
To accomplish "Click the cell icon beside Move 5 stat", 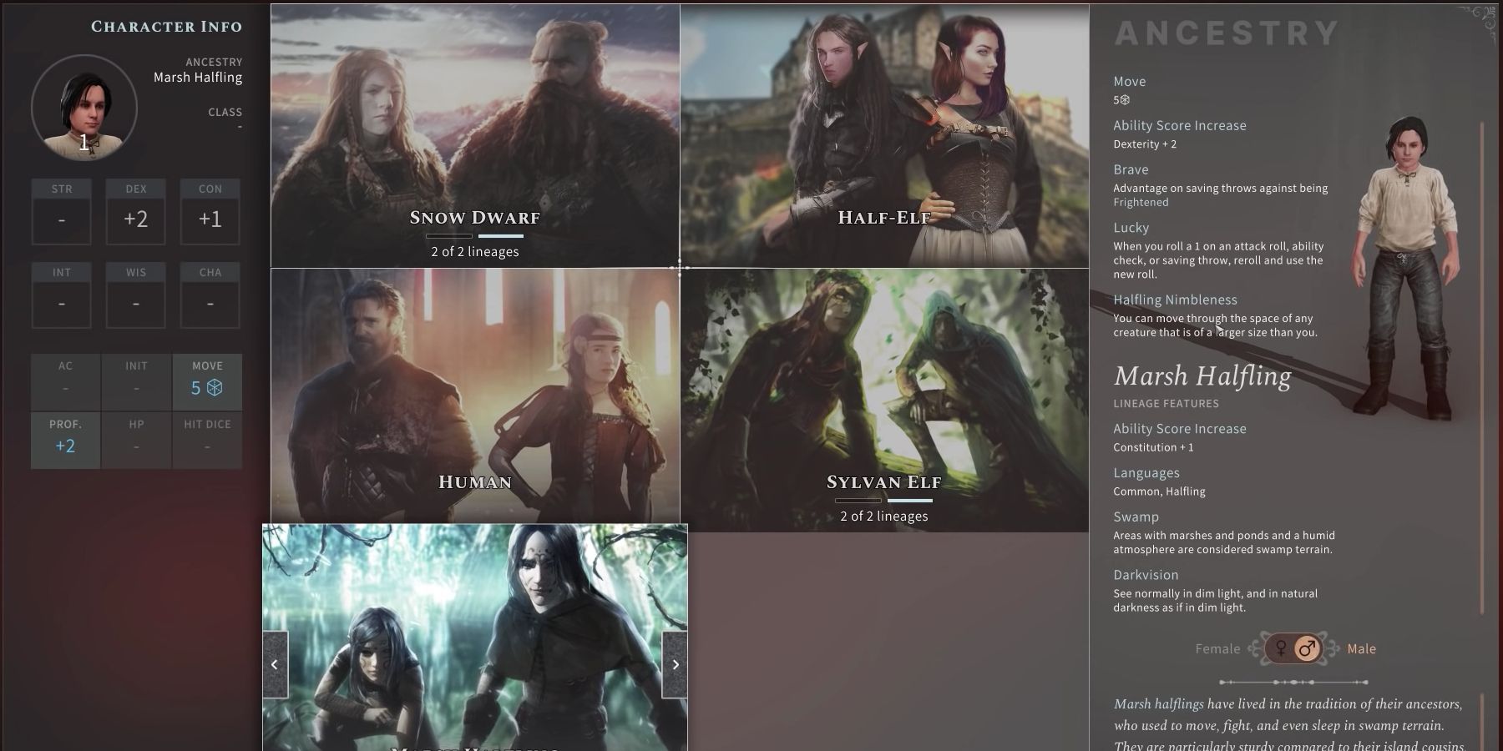I will click(x=215, y=387).
